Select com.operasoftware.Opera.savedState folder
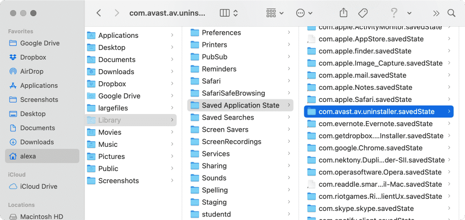Viewport: 465px width, 220px height. point(379,173)
